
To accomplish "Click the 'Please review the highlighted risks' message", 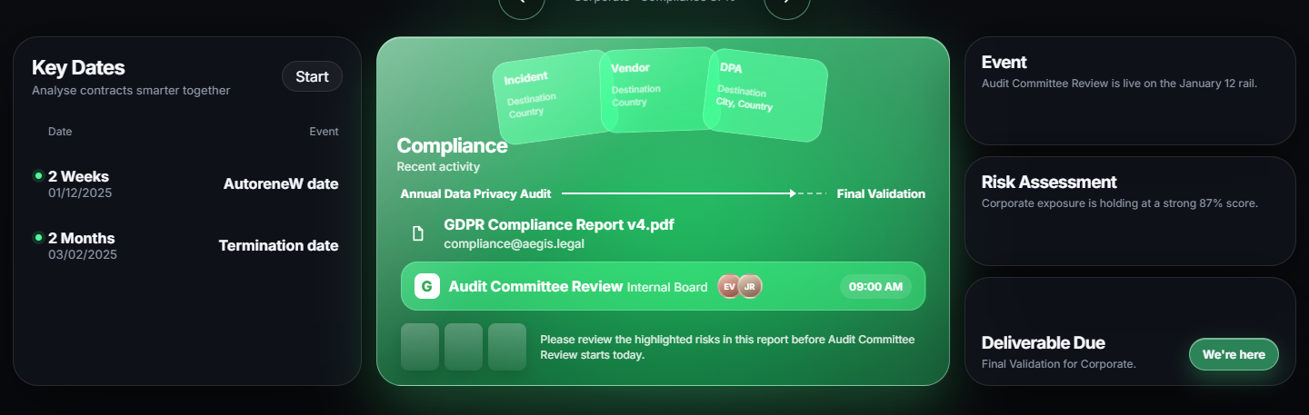I will tap(727, 347).
